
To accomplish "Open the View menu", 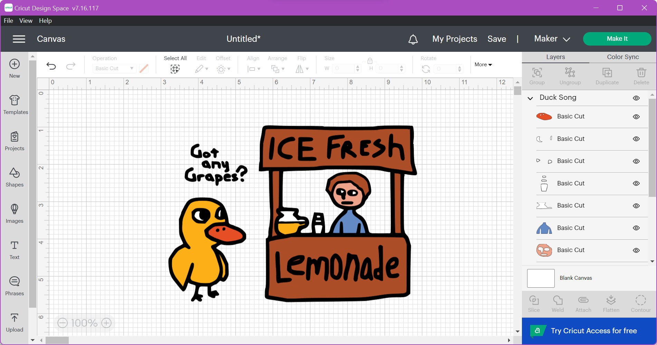I will pyautogui.click(x=26, y=20).
